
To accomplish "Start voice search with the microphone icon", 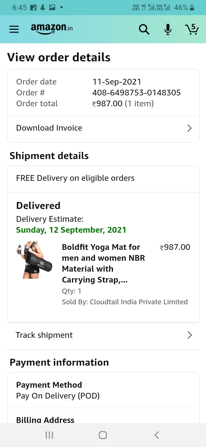I will pyautogui.click(x=168, y=29).
